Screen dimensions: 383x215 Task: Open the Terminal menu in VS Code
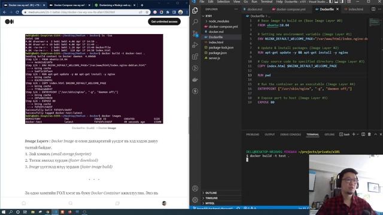coord(266,1)
